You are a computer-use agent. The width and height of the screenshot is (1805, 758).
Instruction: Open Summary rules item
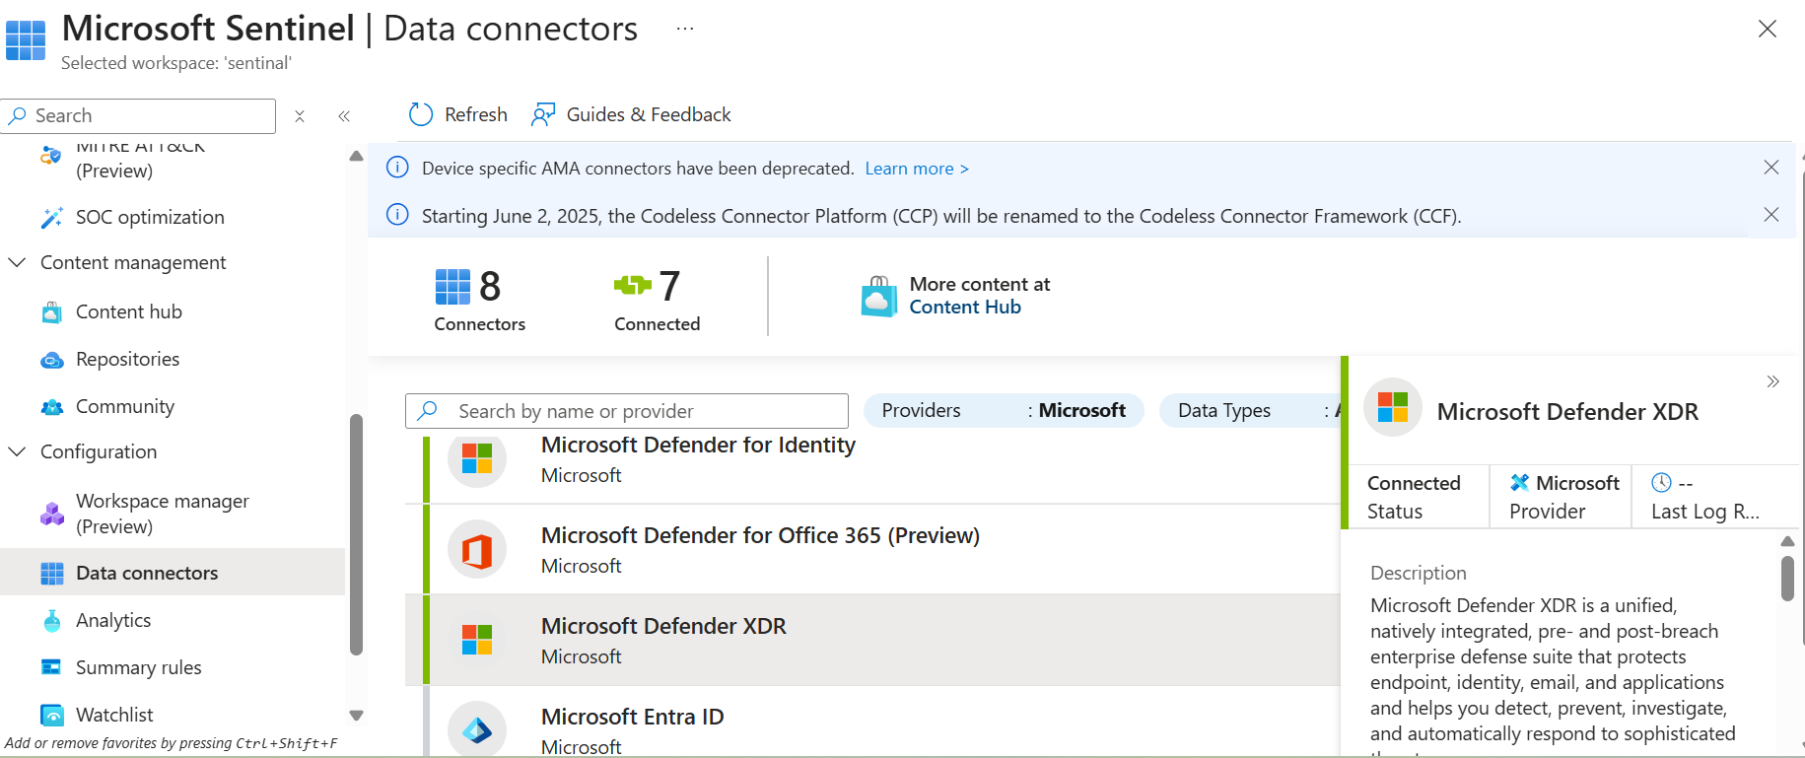click(138, 667)
